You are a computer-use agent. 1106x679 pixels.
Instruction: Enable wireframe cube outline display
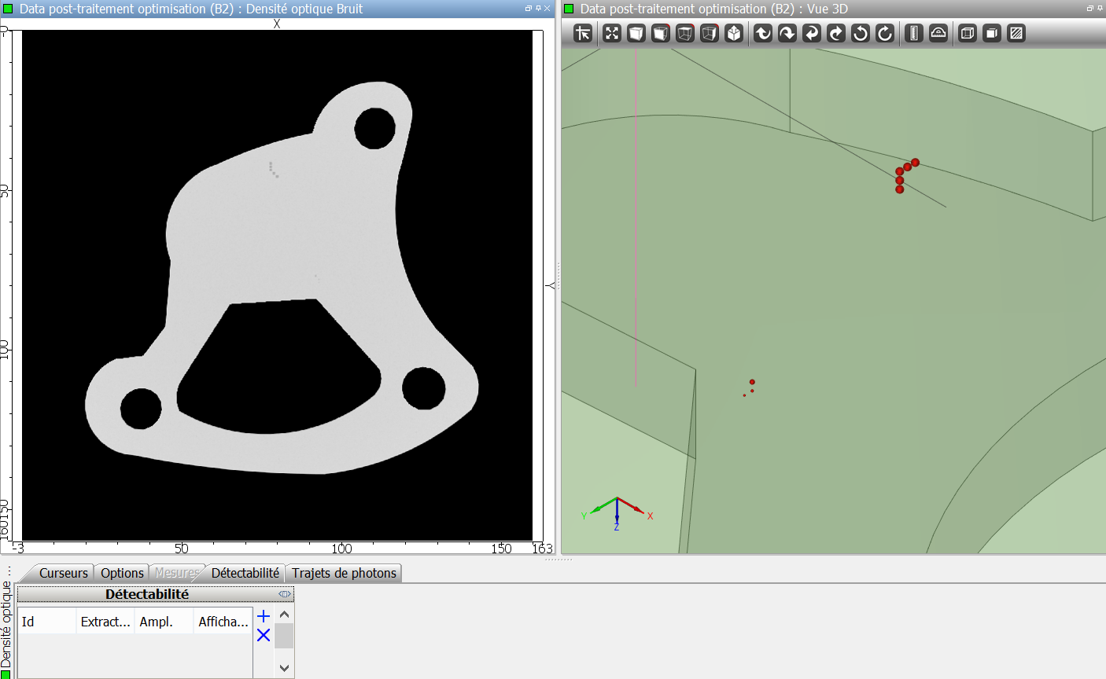(968, 33)
